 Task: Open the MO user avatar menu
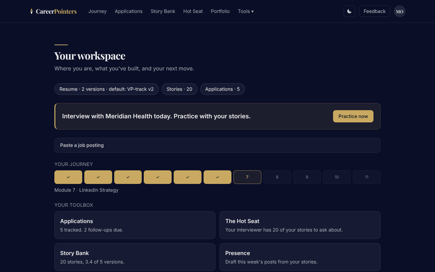coord(400,11)
